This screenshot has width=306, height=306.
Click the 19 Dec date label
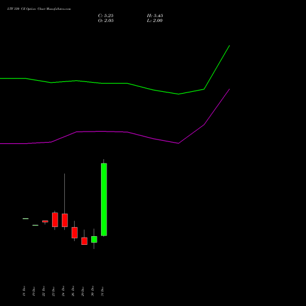point(34,291)
